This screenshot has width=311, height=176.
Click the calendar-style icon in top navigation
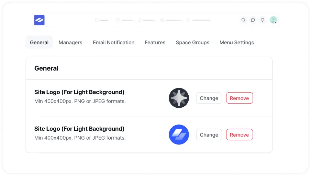click(x=118, y=20)
